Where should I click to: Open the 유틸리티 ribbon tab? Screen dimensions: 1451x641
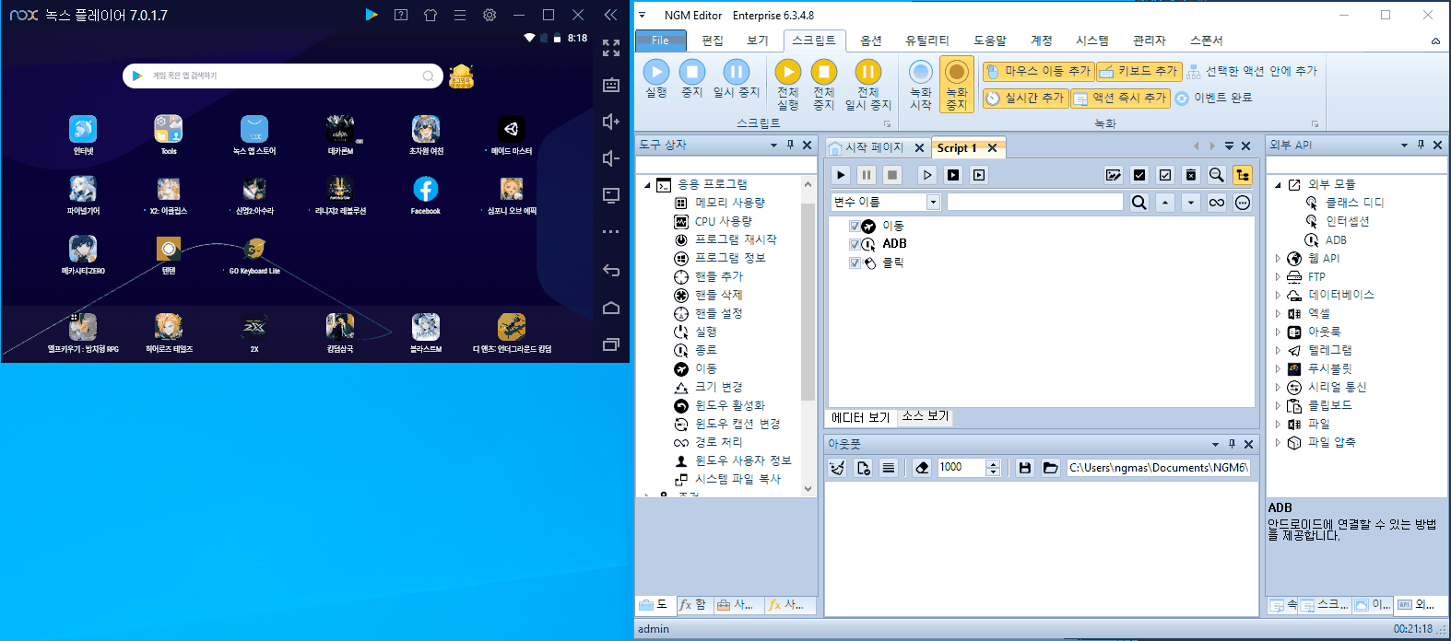(926, 41)
